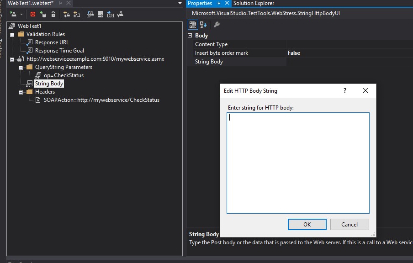
Task: Switch to the Solution Explorer tab
Action: point(254,3)
